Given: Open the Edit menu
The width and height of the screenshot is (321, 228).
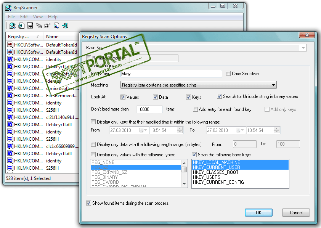Looking at the screenshot, I should coord(24,16).
